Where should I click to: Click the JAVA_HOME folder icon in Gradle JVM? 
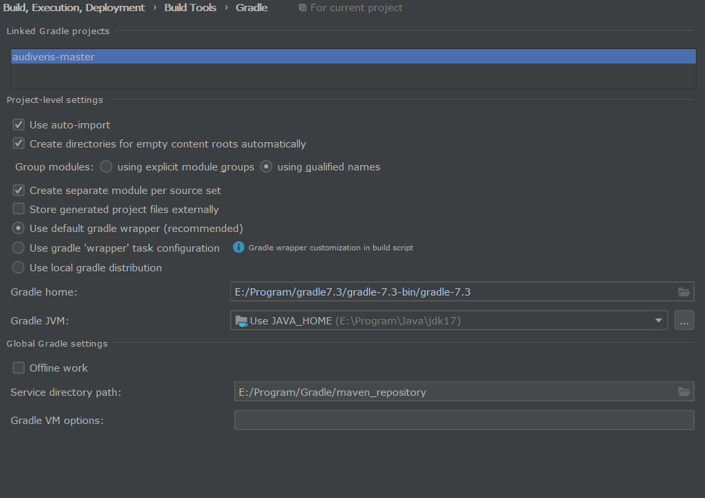241,321
